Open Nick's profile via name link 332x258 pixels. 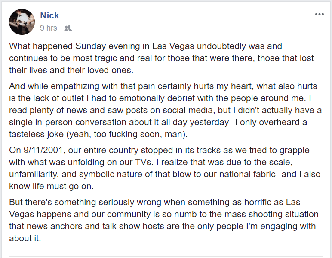[49, 15]
